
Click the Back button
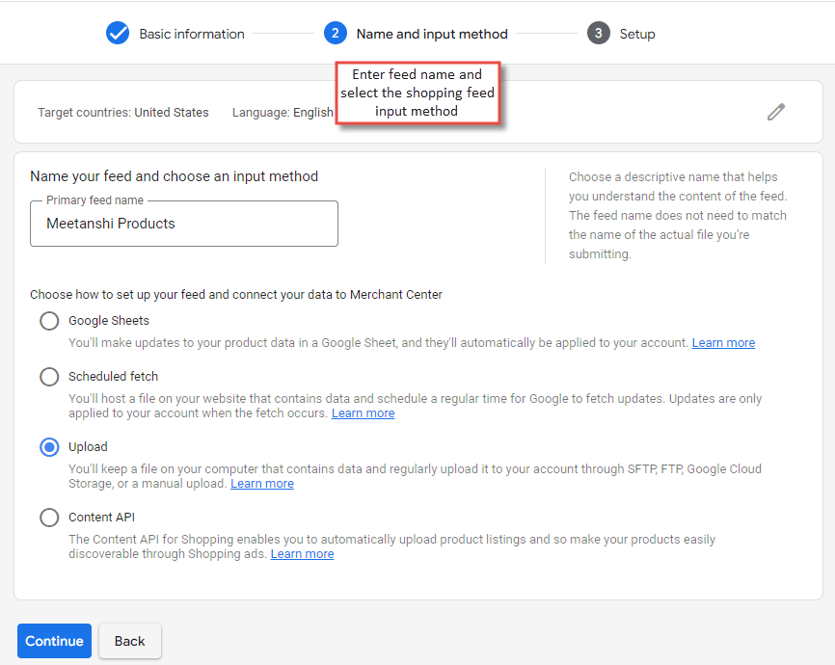130,641
